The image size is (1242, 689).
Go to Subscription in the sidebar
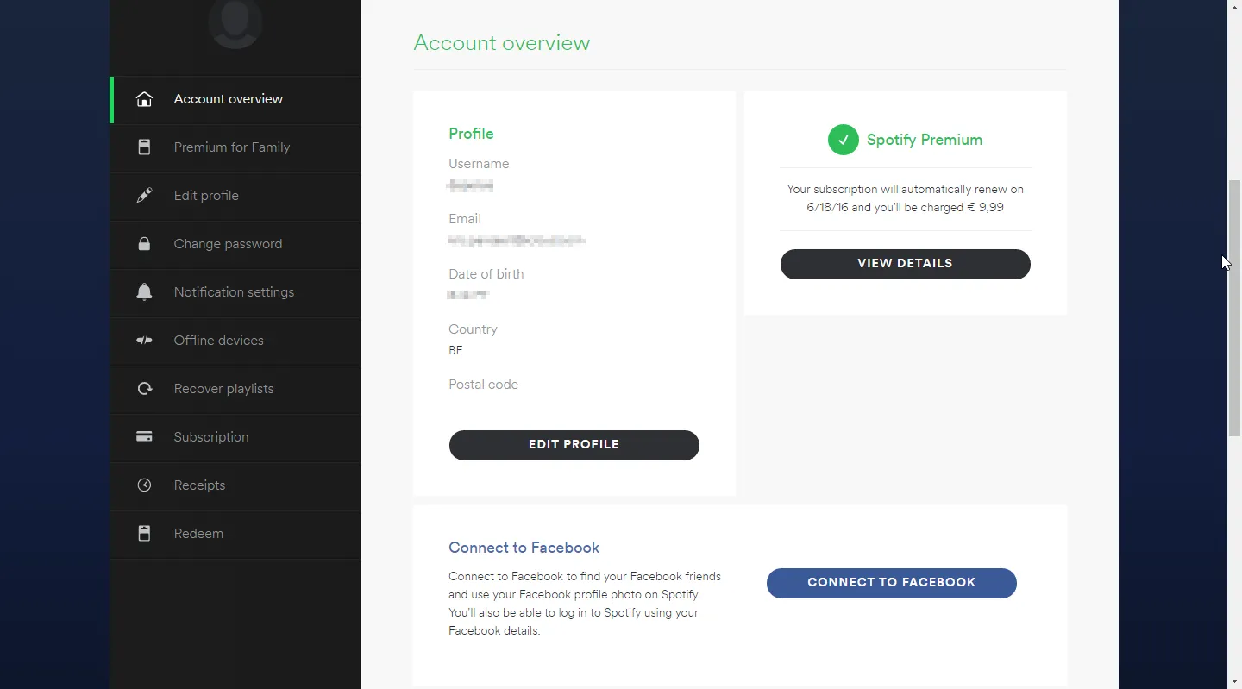tap(235, 437)
